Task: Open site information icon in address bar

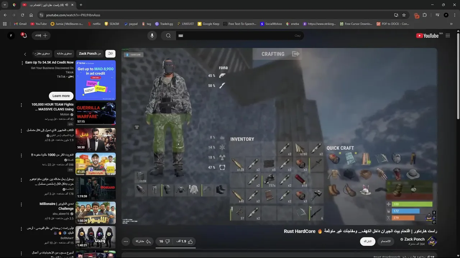Action: coord(41,15)
